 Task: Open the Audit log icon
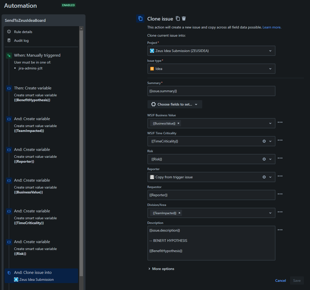(x=9, y=40)
